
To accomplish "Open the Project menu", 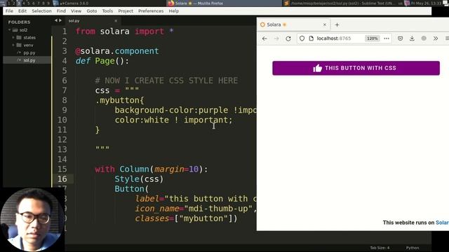I will click(126, 11).
